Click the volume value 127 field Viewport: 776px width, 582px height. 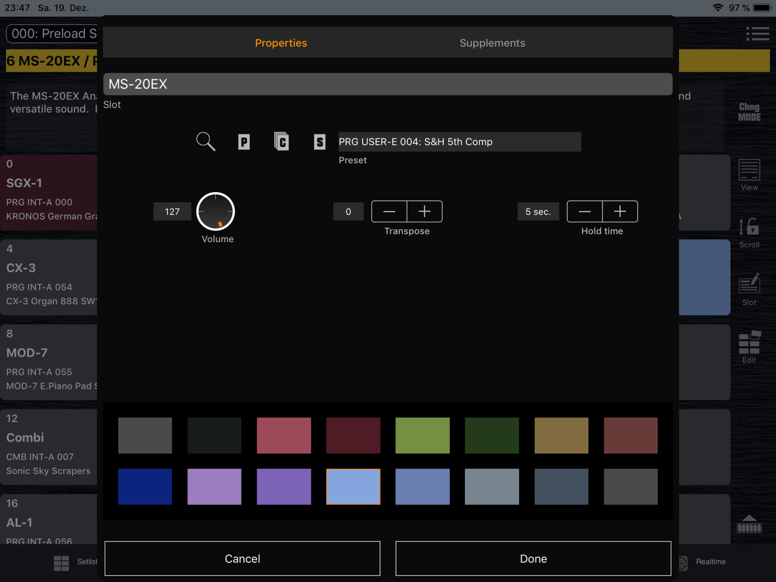172,211
